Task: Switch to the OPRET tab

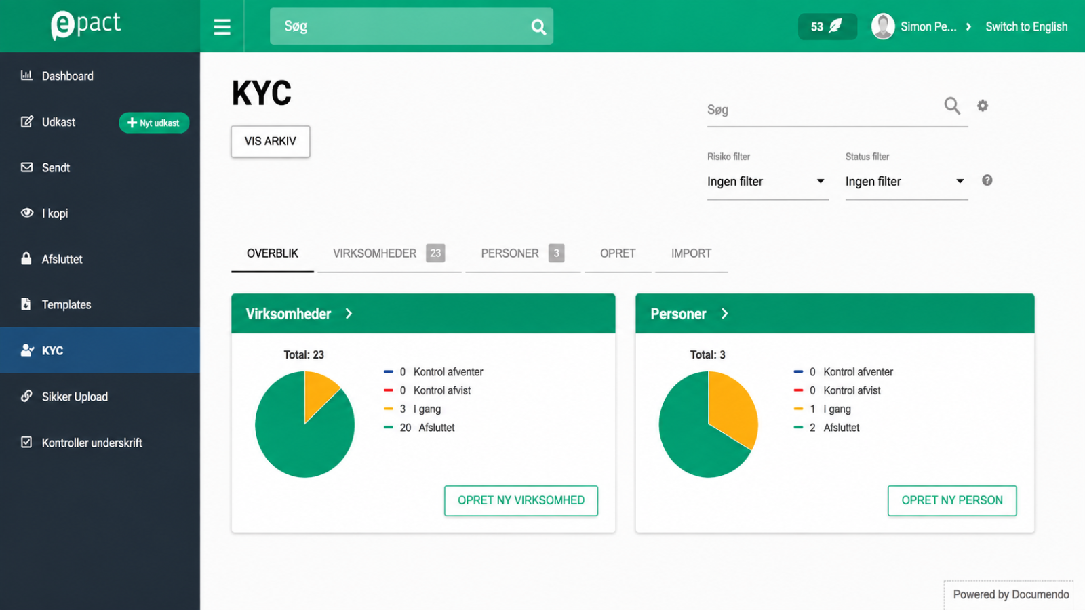Action: point(618,253)
